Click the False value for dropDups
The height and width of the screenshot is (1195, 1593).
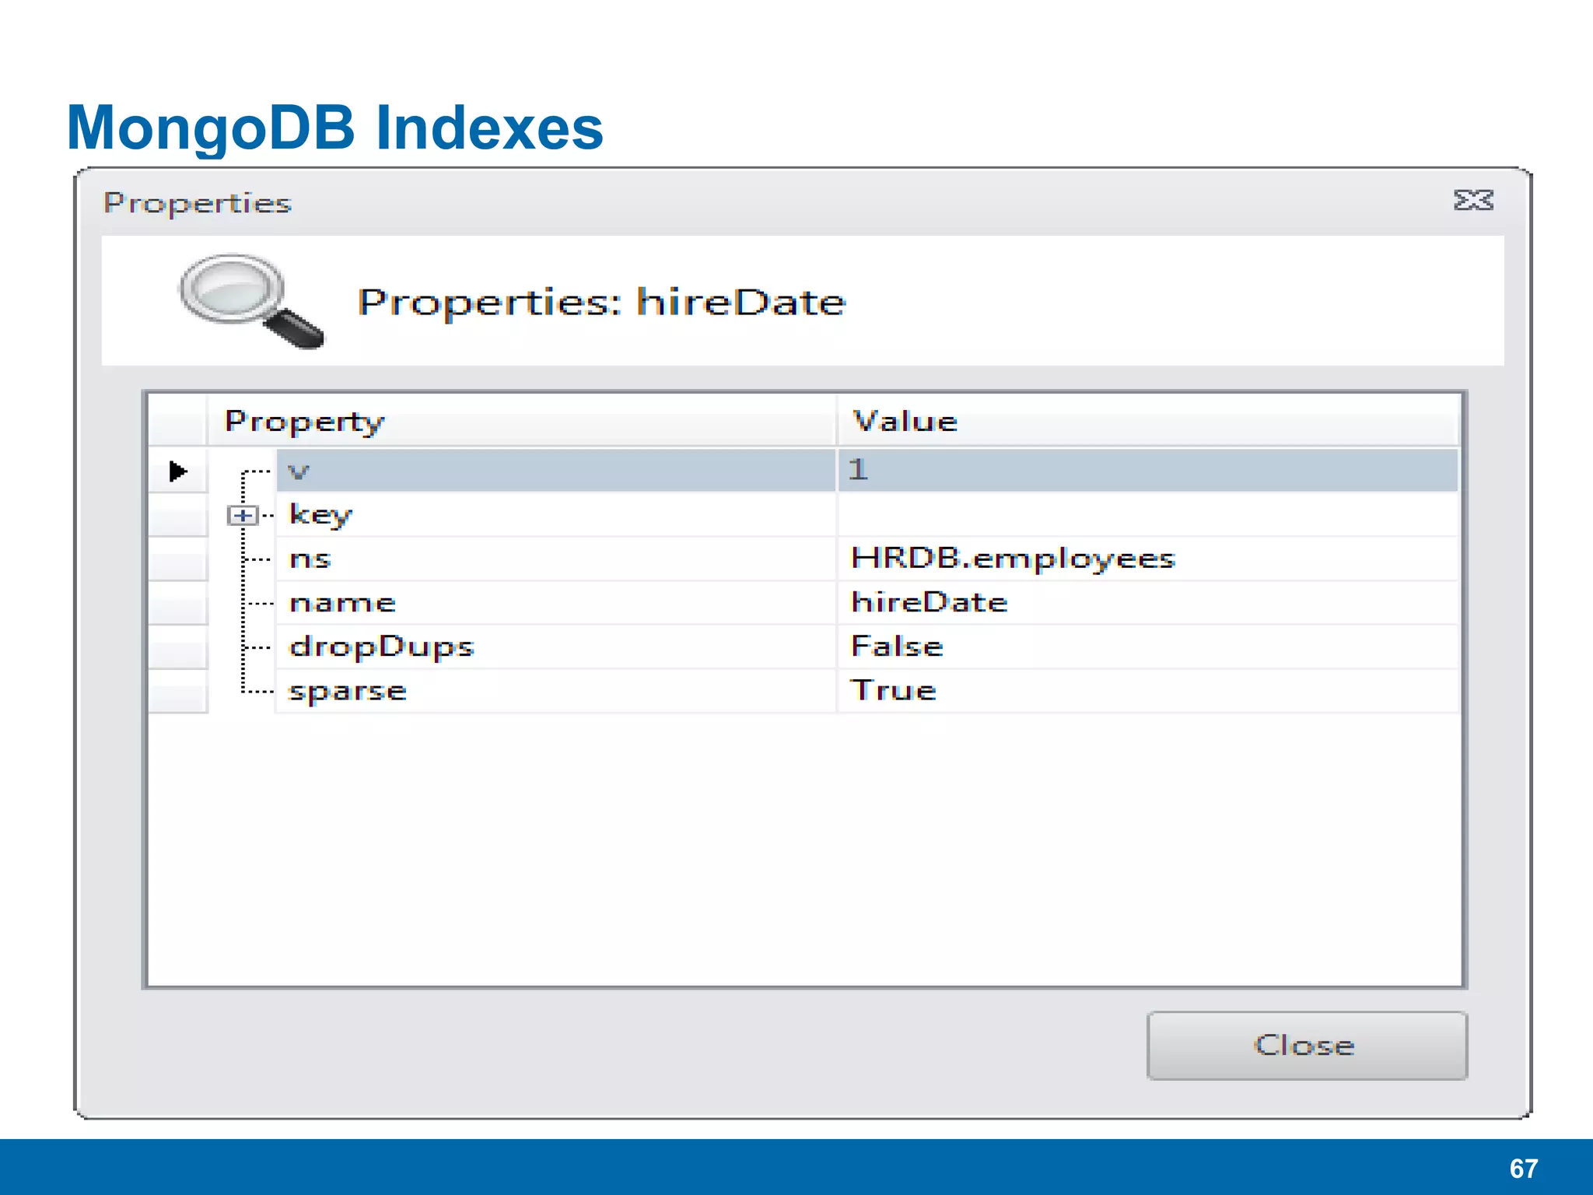tap(897, 647)
